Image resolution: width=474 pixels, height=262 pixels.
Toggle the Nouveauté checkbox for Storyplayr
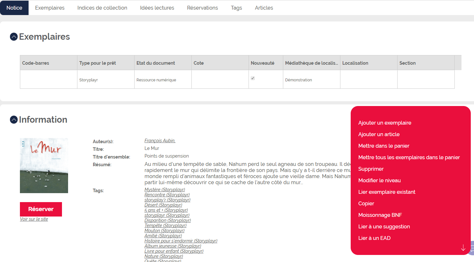(x=253, y=78)
